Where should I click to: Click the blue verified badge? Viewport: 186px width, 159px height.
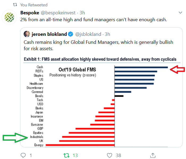coord(71,34)
